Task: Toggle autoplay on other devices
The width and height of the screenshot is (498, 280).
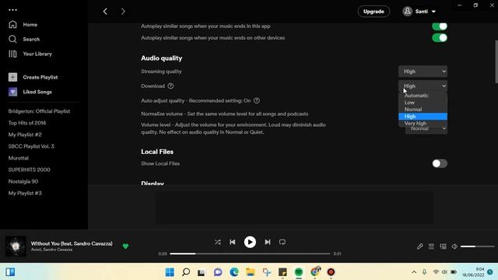Action: (x=440, y=38)
